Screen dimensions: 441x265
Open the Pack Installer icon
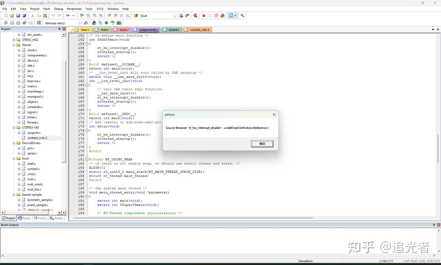tap(119, 23)
